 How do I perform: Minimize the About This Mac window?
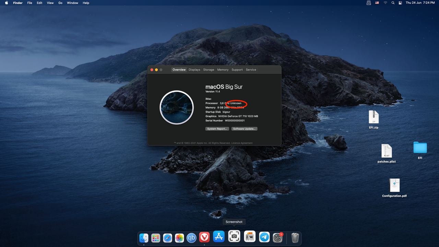pyautogui.click(x=156, y=70)
